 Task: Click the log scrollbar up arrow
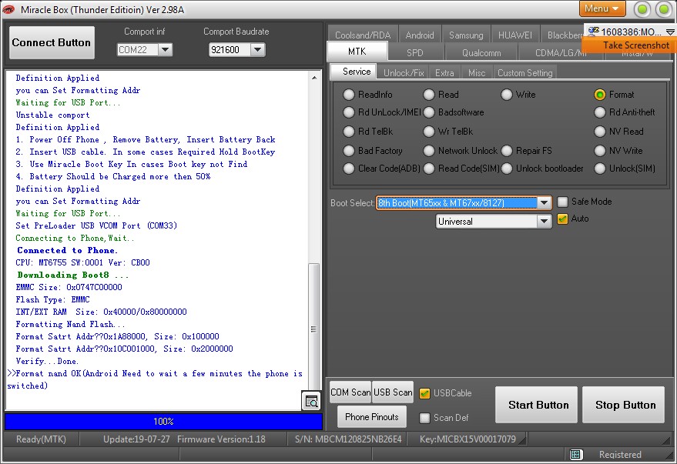coord(314,78)
